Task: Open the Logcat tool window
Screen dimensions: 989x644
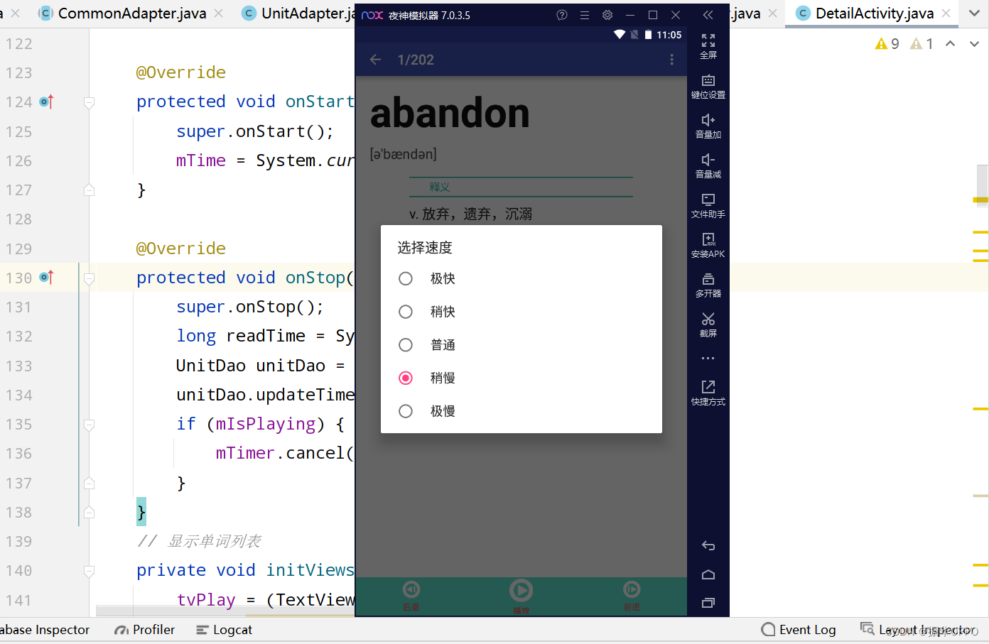Action: pos(224,630)
